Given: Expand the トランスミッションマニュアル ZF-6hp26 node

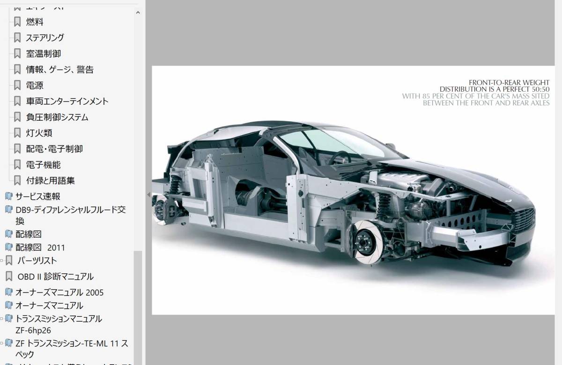Looking at the screenshot, I should click(x=2, y=319).
